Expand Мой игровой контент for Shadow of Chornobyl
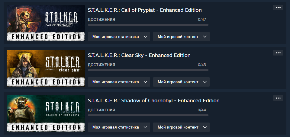The height and width of the screenshot is (137, 290). point(181,127)
